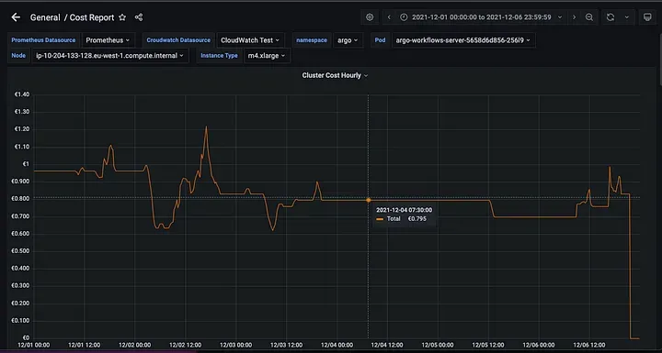Screen dimensions: 662x353
Task: Open Instance Type m4.xlarge dropdown
Action: pos(267,56)
